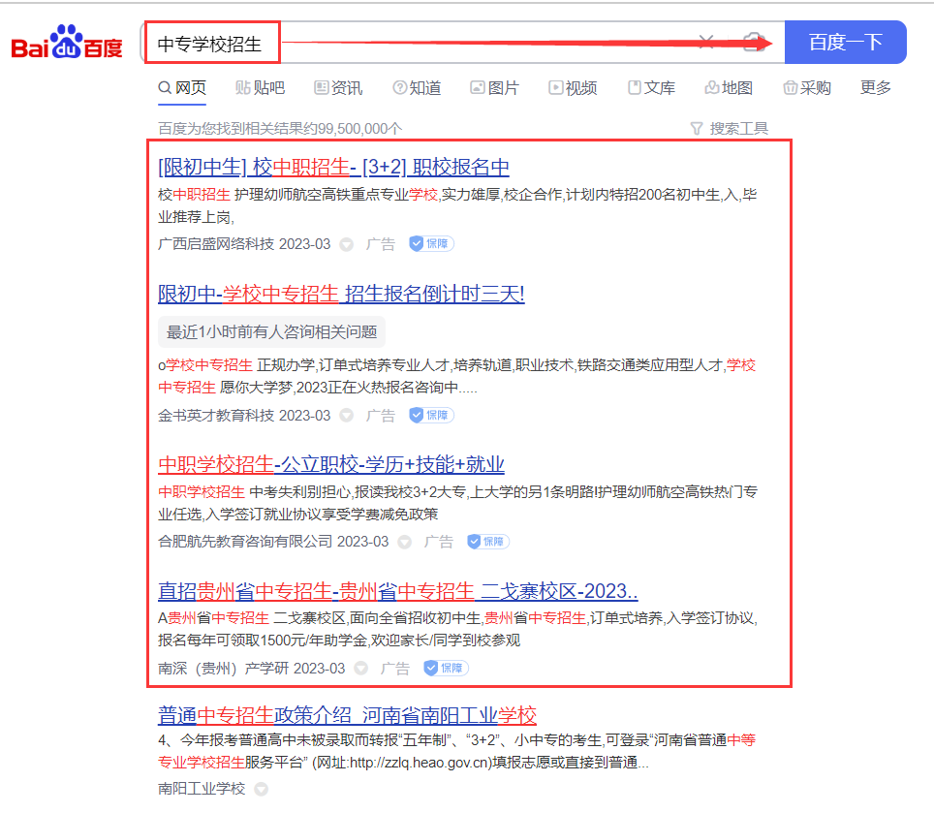This screenshot has width=934, height=813.
Task: Expand the dropdown beside 南阳工业学校
Action: click(261, 789)
